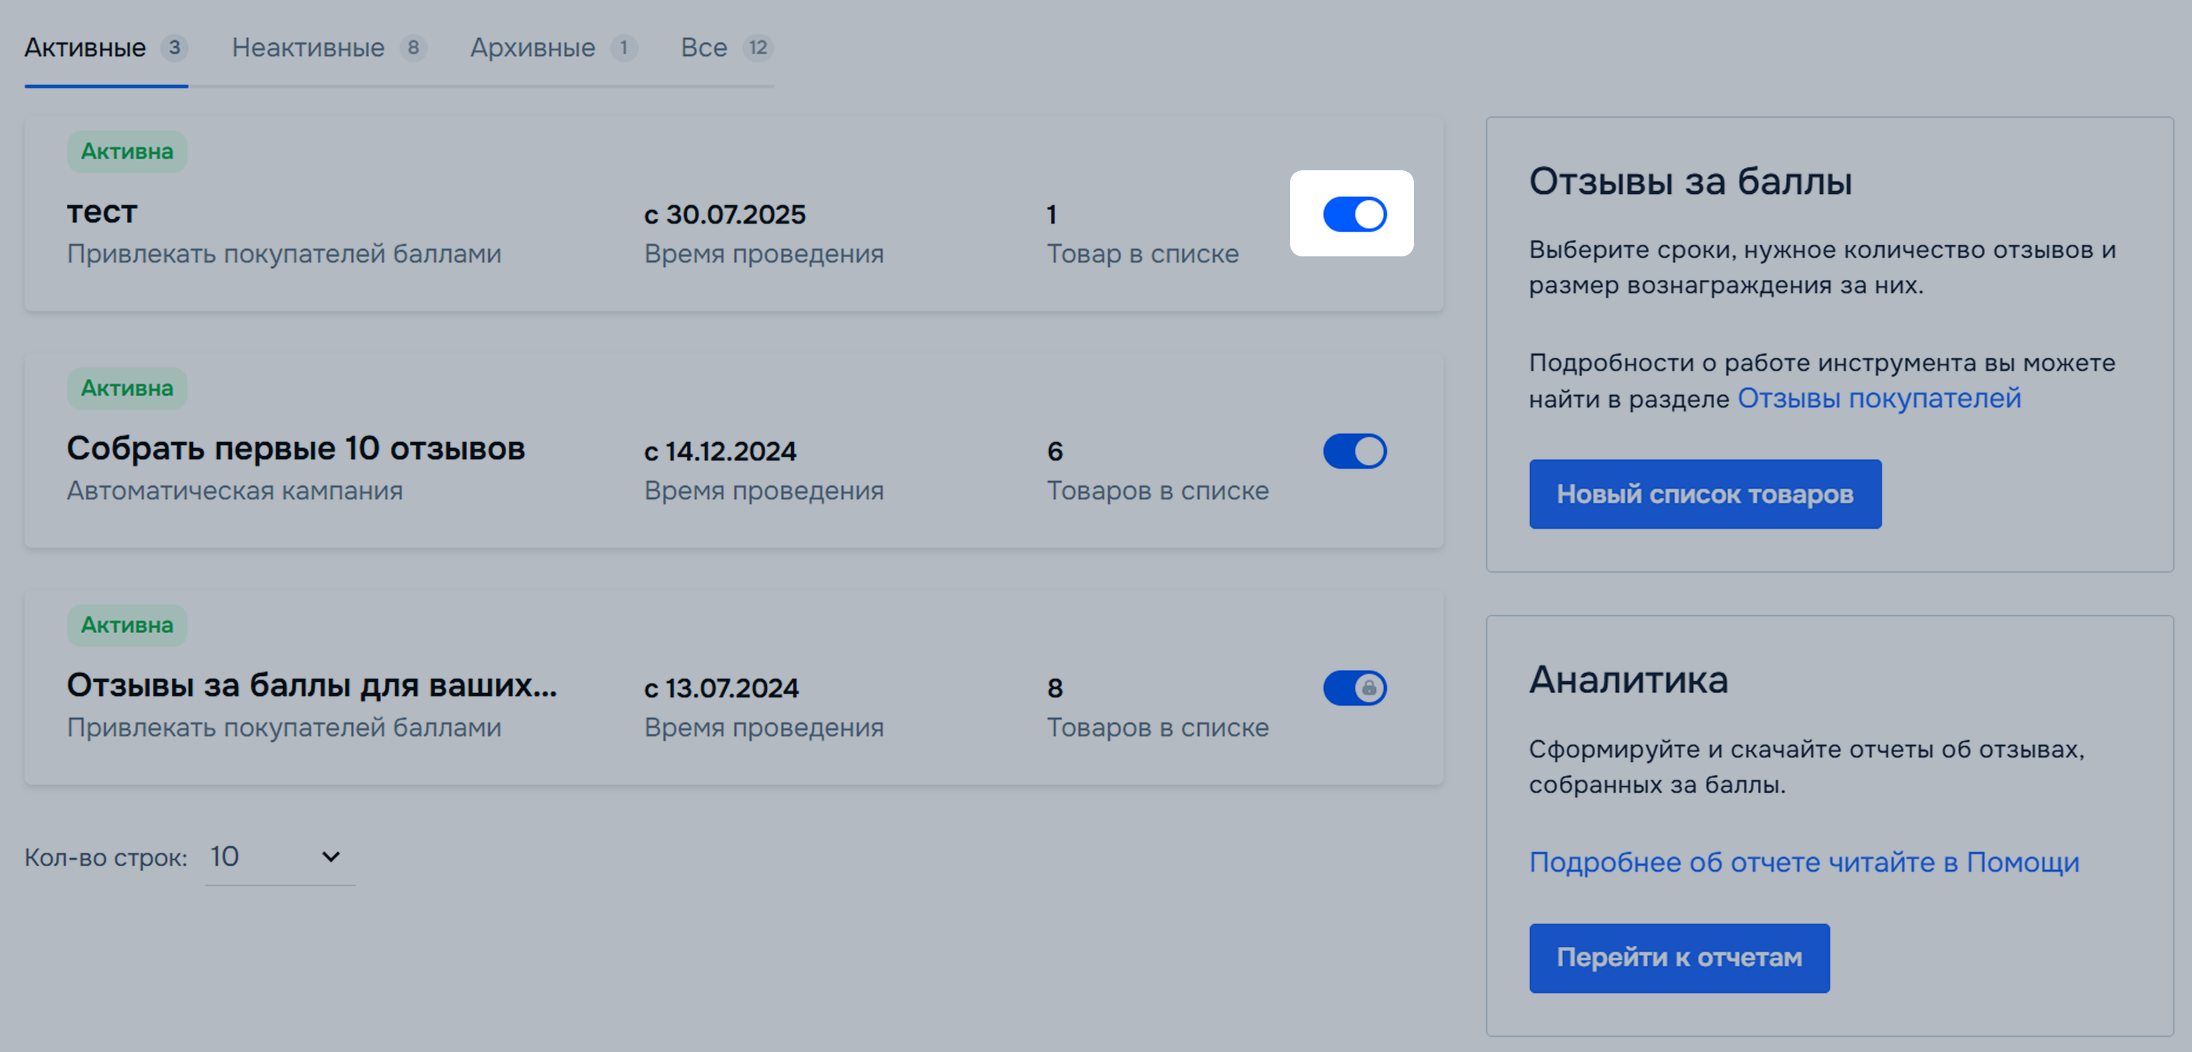Open the "тест" campaign title
Image resolution: width=2192 pixels, height=1052 pixels.
point(102,212)
